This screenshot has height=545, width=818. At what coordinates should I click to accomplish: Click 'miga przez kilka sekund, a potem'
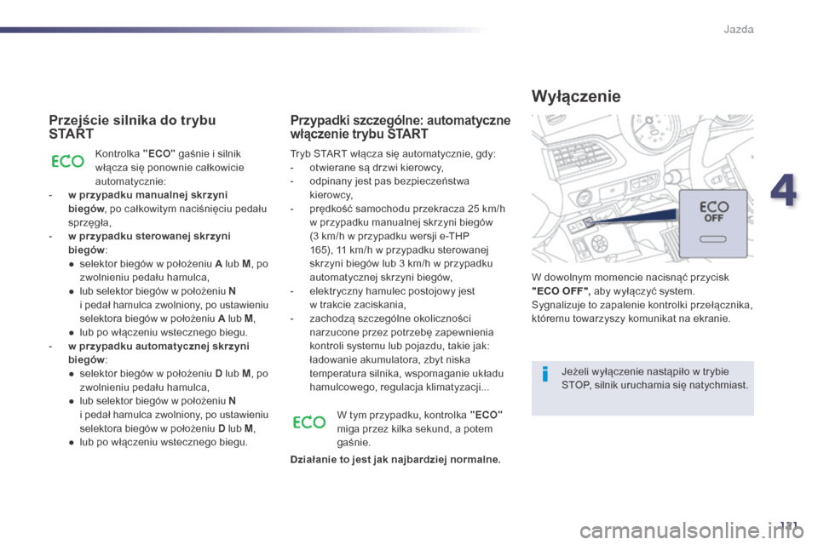coord(415,429)
